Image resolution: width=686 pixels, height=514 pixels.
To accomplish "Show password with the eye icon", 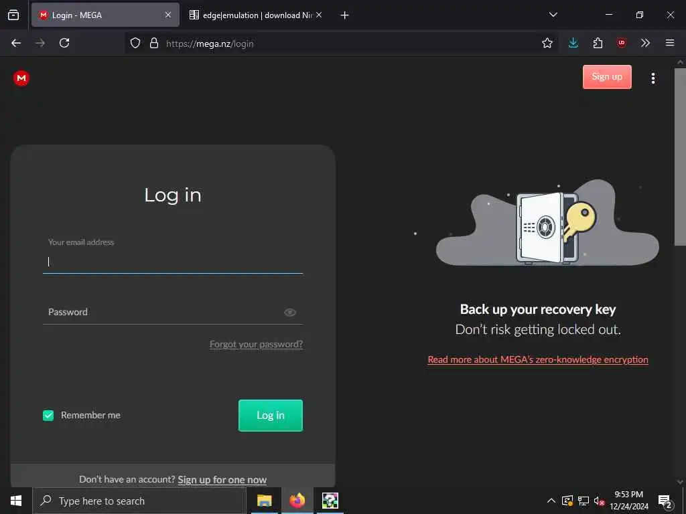I will (x=289, y=312).
